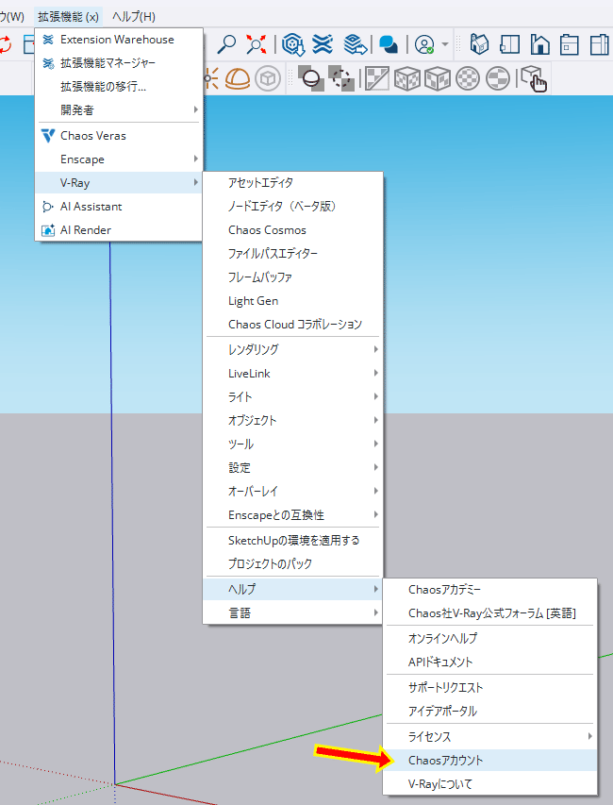Open AI Assistant menu entry
The height and width of the screenshot is (805, 613).
[119, 207]
